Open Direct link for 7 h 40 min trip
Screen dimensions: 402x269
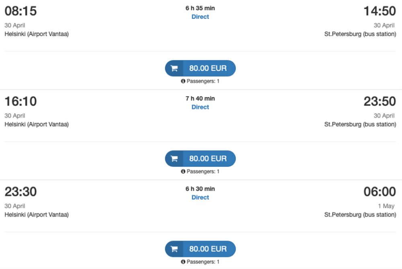pyautogui.click(x=200, y=107)
